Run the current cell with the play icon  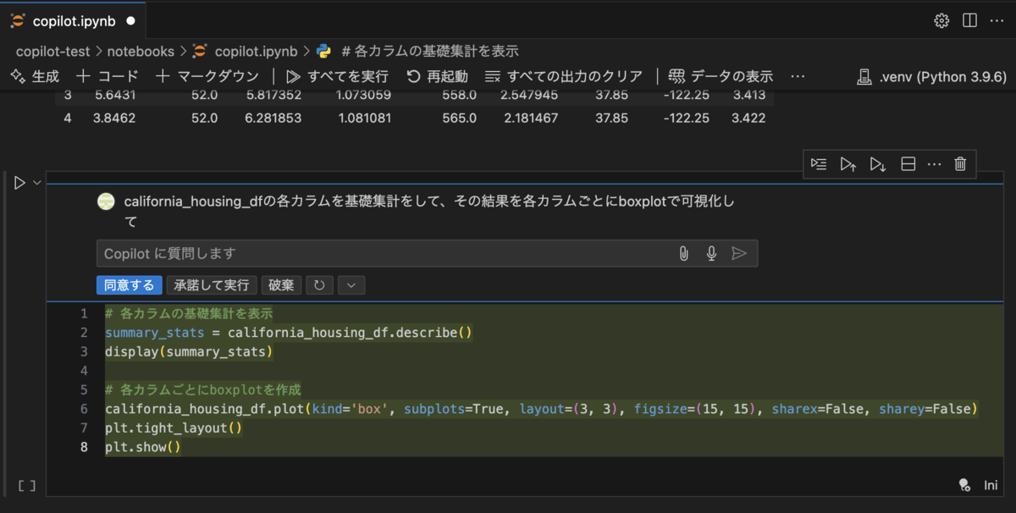[19, 183]
